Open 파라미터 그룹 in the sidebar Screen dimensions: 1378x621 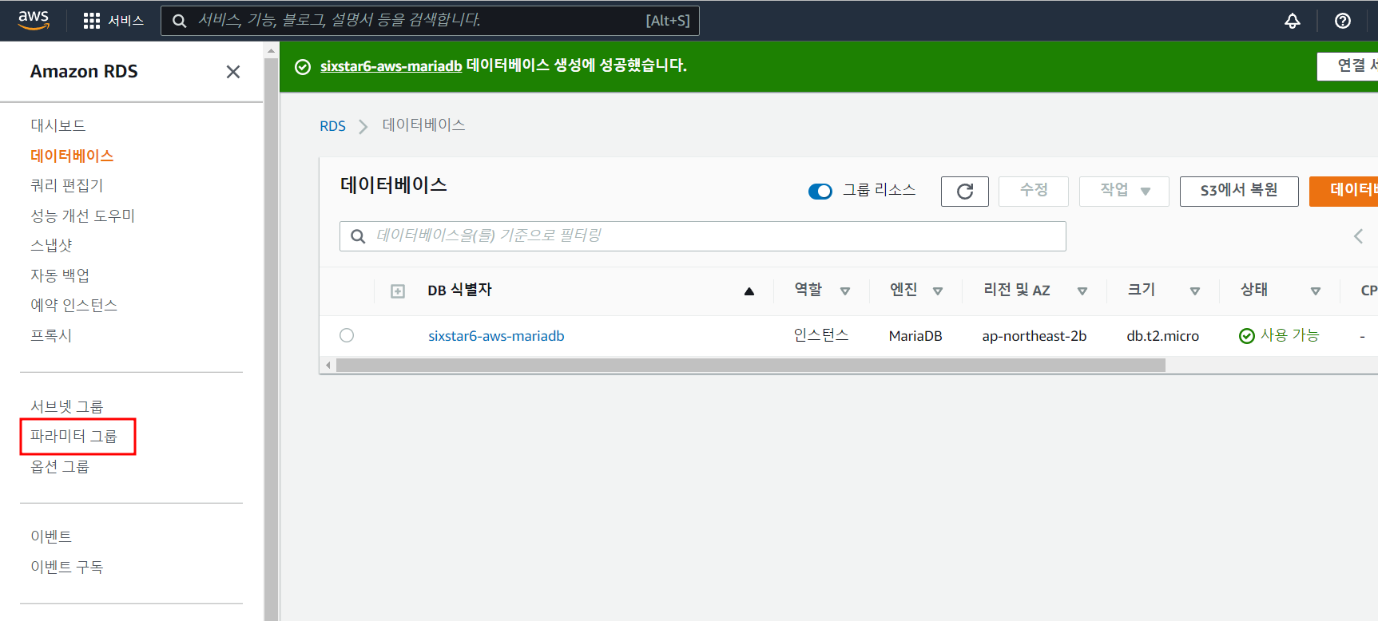74,437
